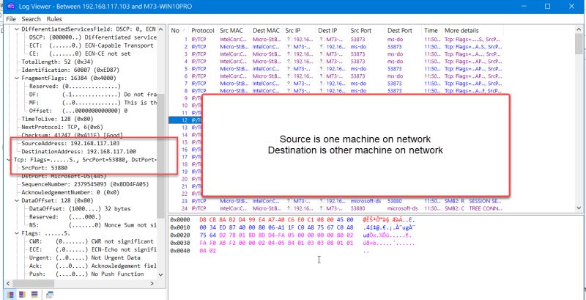
Task: Click the tree panel vertical scrollbar thumb
Action: 160,156
